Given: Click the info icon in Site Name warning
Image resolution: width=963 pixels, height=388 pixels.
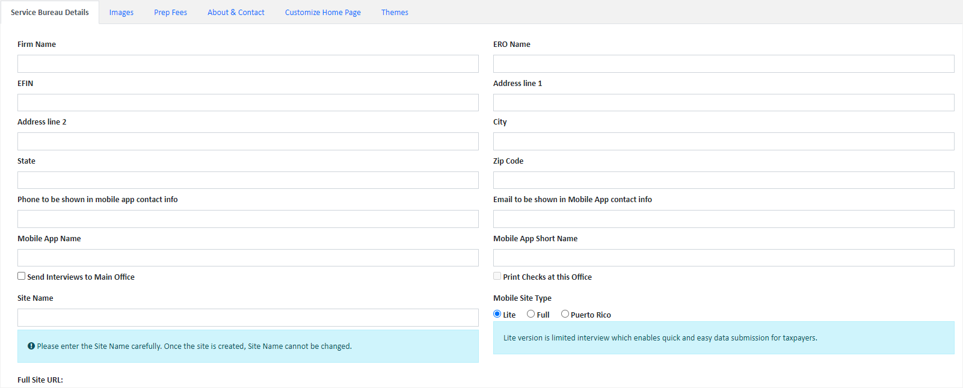Looking at the screenshot, I should (31, 346).
